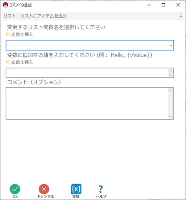Click inside the コメント comment text area
Viewport: 186px width, 200px height.
tap(87, 103)
